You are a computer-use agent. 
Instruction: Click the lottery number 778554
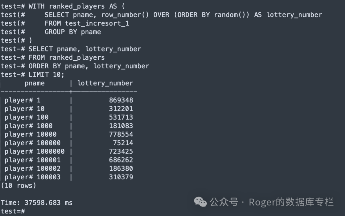pyautogui.click(x=121, y=134)
